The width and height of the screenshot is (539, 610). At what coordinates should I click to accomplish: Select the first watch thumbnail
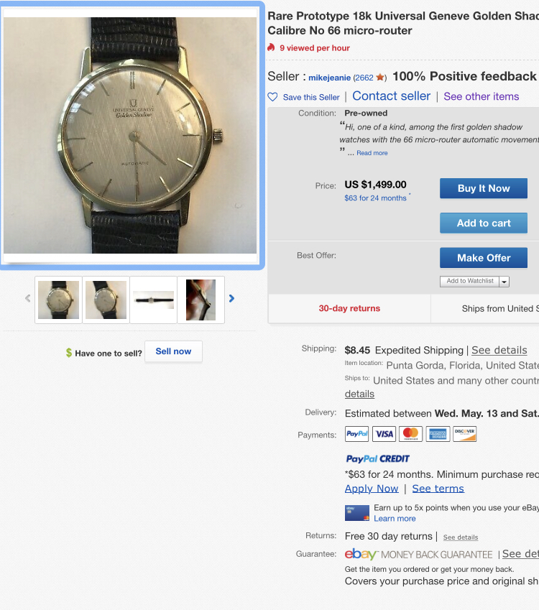point(58,300)
